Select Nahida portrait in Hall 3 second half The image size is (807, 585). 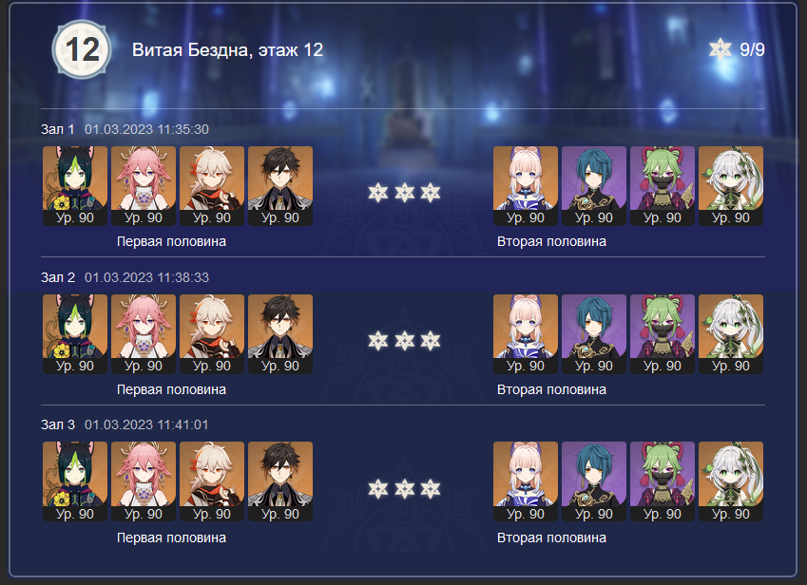coord(731,481)
